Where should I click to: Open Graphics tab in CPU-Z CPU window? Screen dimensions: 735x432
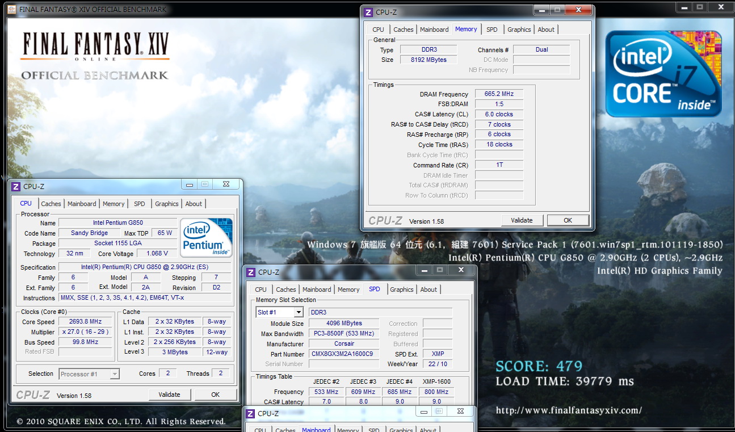click(x=167, y=204)
